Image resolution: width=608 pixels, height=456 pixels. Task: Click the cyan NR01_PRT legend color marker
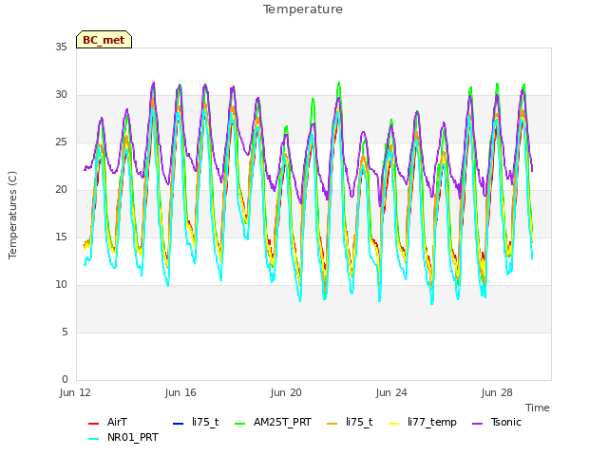pos(93,438)
